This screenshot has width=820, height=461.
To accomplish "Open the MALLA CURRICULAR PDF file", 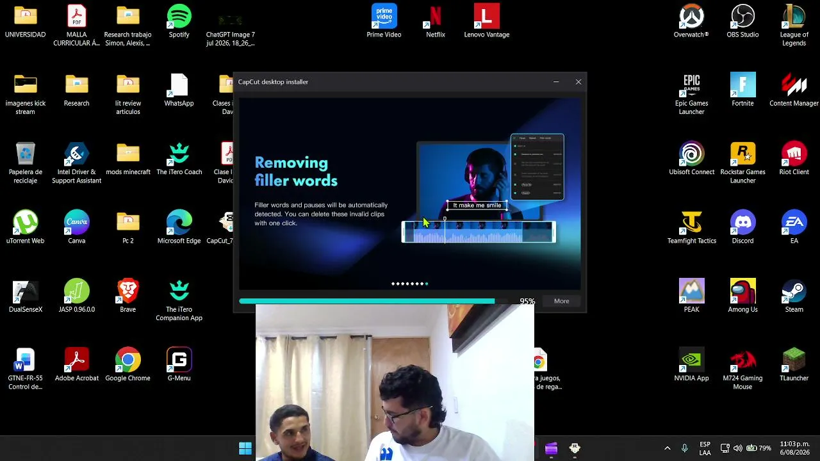I will [77, 26].
